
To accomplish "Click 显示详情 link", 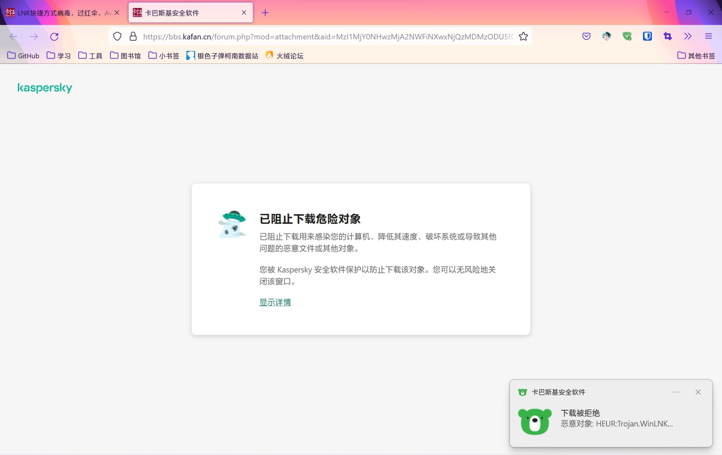I will (275, 302).
